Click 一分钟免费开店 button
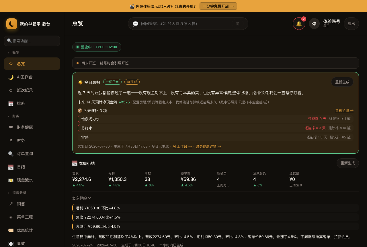 218,6
